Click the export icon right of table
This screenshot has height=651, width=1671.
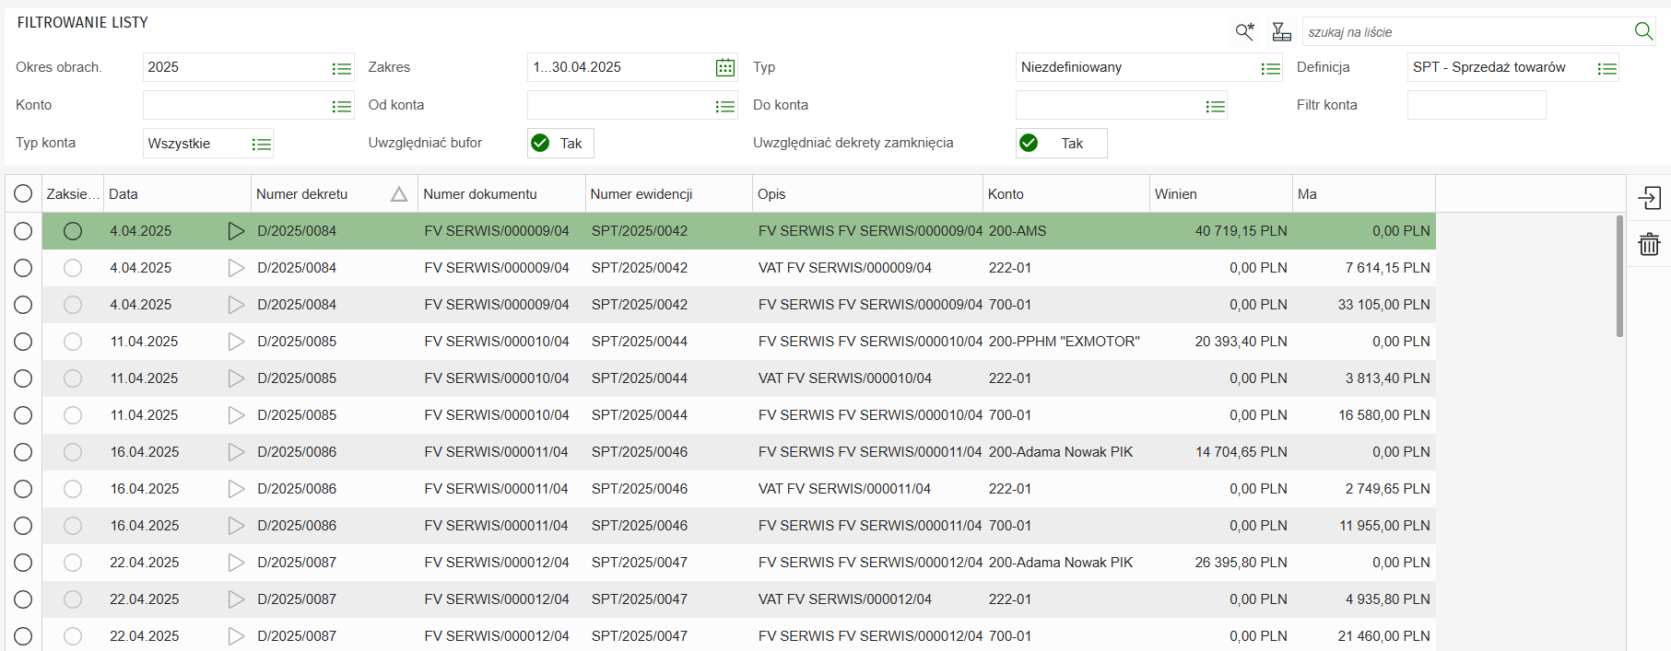[x=1649, y=198]
